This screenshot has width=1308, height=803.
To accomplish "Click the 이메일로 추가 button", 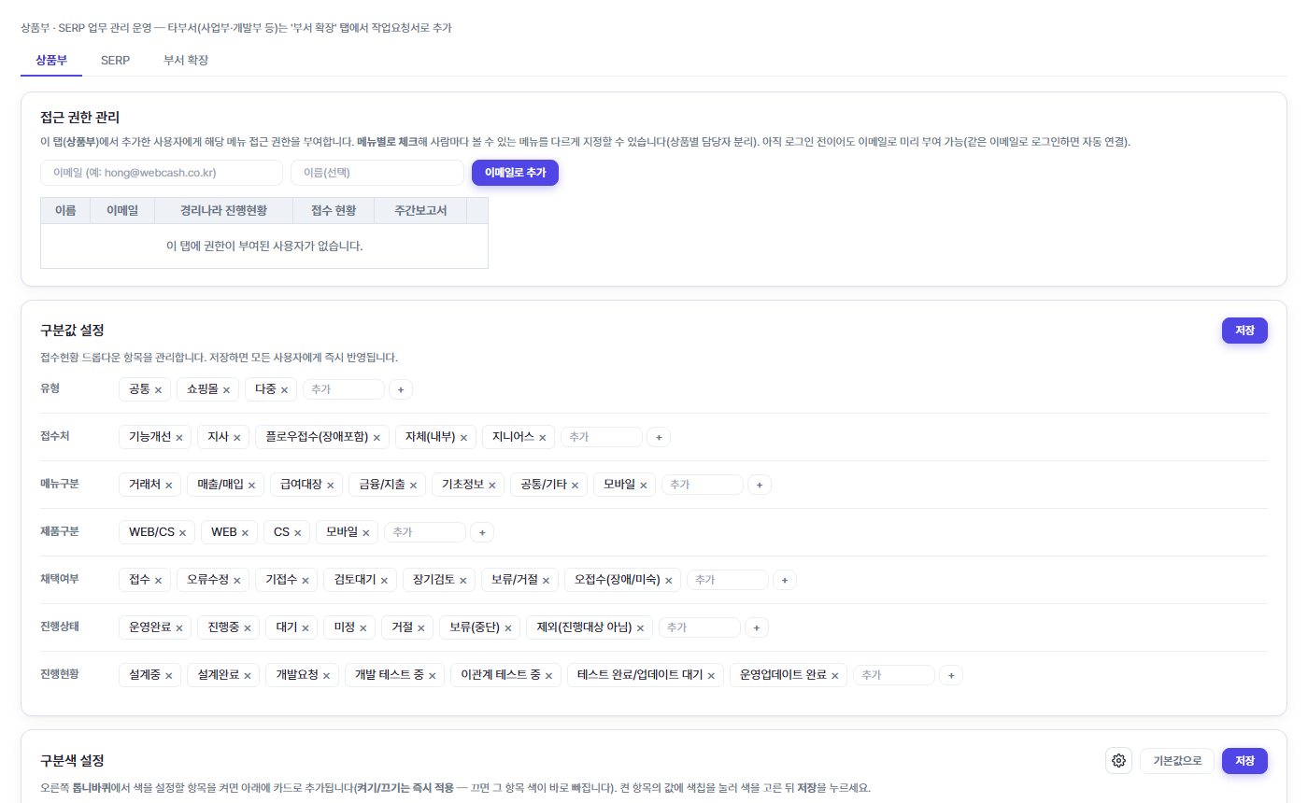I will [515, 173].
